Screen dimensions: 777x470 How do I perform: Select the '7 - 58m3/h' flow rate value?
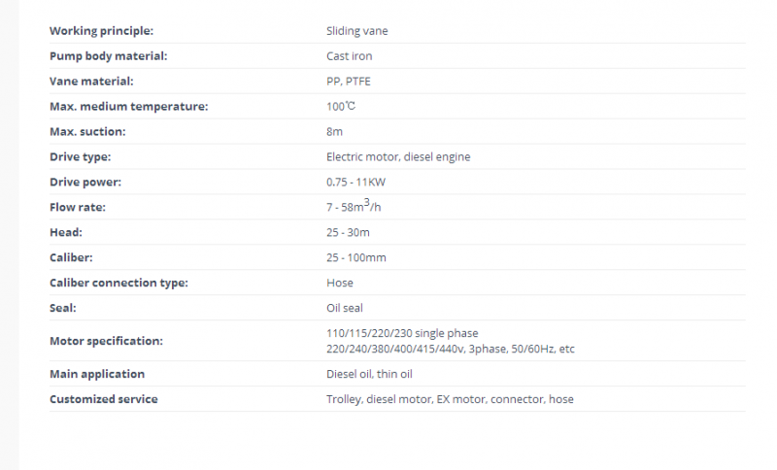coord(354,206)
